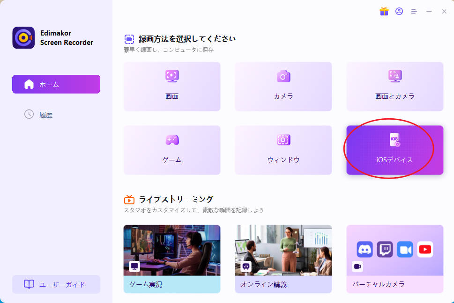This screenshot has width=454, height=303.
Task: Click the Zoom camera icon on バーチャルカメラ card
Action: [406, 249]
